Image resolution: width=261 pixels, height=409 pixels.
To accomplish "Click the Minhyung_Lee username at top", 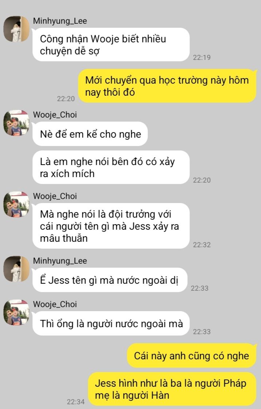I will tap(60, 21).
